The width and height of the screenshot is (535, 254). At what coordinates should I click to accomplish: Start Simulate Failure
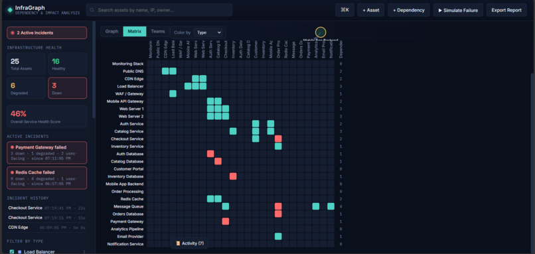tap(458, 10)
